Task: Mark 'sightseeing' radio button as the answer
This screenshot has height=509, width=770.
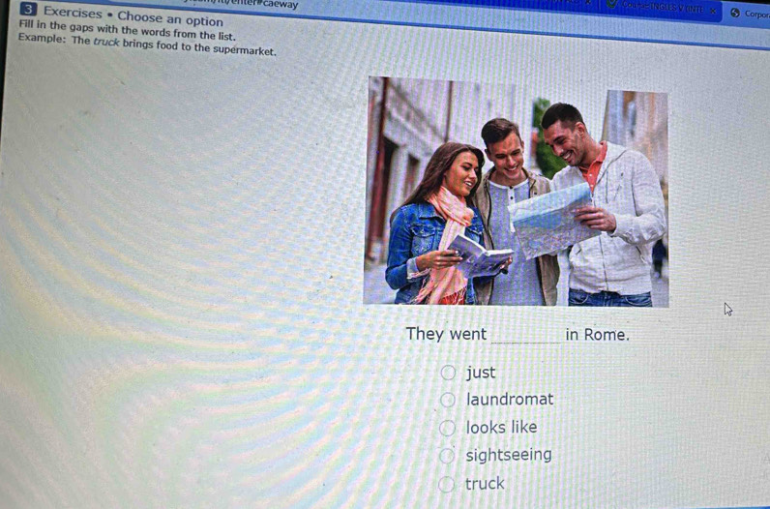Action: [448, 455]
